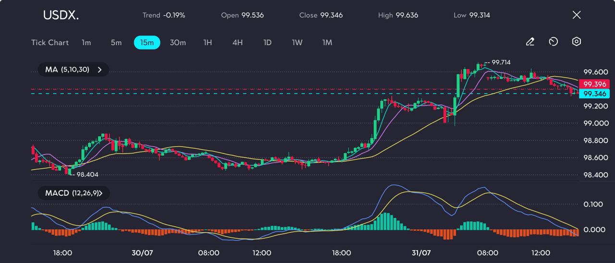Switch to 1H timeframe
Viewport: 615px width, 263px height.
click(208, 42)
